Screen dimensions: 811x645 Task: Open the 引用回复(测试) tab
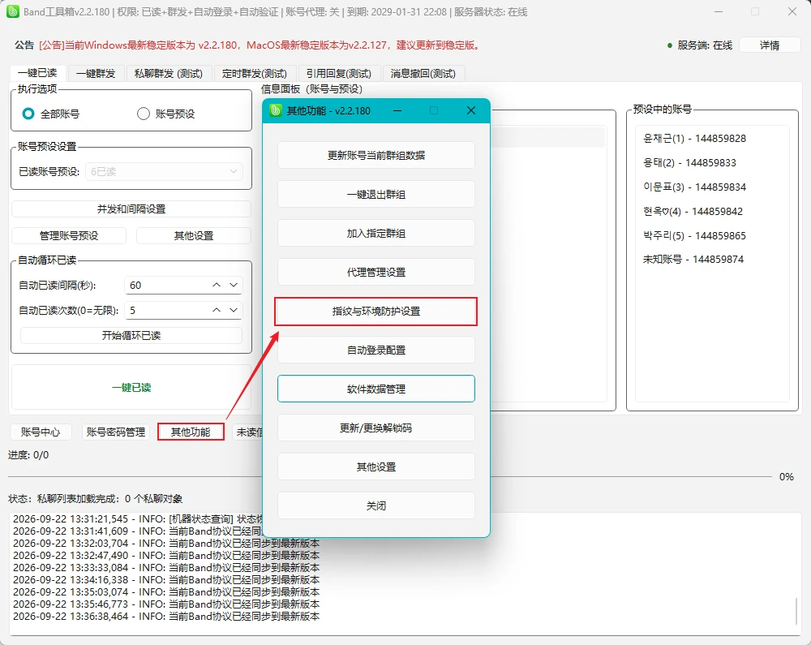point(339,74)
